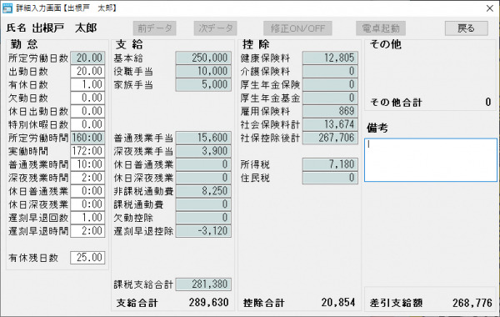Screen dimensions: 500x317
Task: Click the 非課税通勤費 amount field
Action: click(203, 191)
